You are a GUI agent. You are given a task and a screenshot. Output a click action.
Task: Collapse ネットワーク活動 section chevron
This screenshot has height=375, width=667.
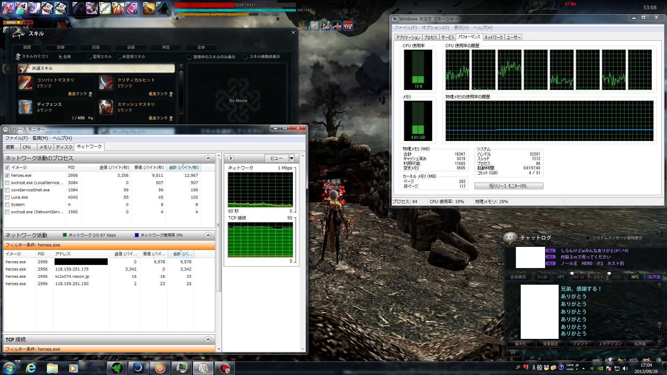[208, 235]
